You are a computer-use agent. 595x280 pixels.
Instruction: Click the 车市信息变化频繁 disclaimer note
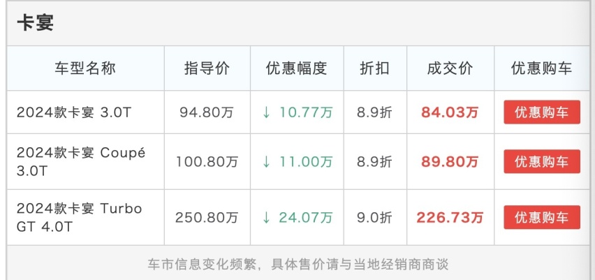tap(298, 264)
